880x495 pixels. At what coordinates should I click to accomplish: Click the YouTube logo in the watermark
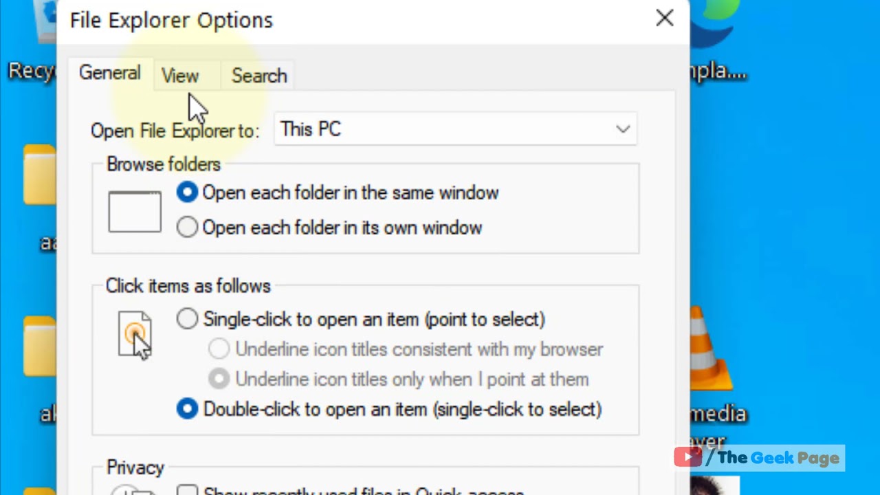coord(687,457)
